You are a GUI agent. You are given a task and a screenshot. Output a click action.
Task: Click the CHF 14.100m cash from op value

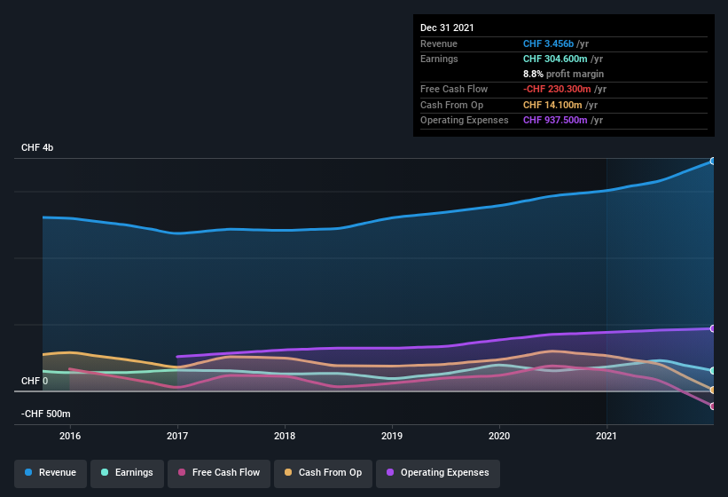point(552,105)
